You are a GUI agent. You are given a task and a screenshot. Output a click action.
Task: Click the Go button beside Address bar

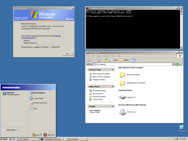click(x=178, y=64)
